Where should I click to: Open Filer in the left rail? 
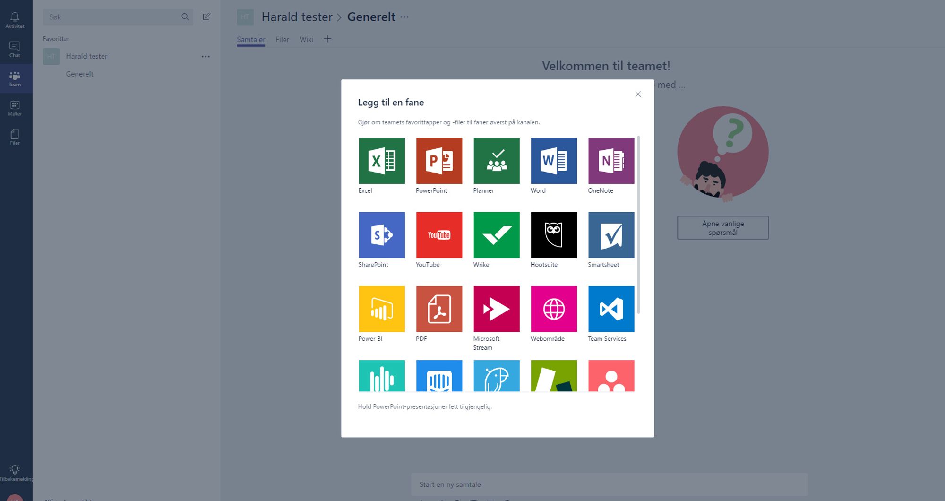[x=15, y=137]
